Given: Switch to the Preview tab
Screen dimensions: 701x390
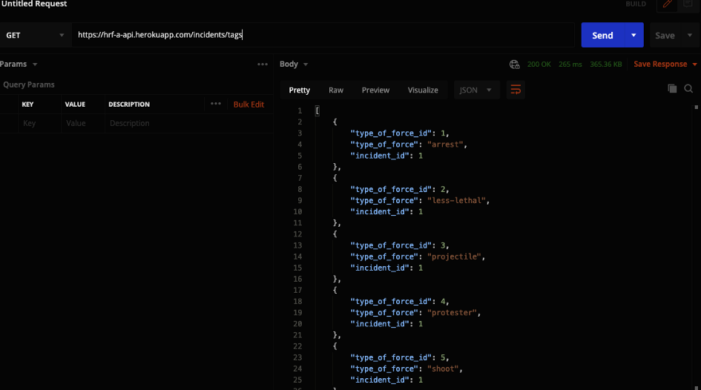Looking at the screenshot, I should 375,90.
